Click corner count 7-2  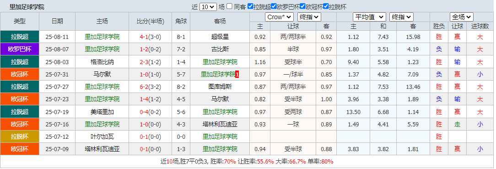tap(181, 49)
